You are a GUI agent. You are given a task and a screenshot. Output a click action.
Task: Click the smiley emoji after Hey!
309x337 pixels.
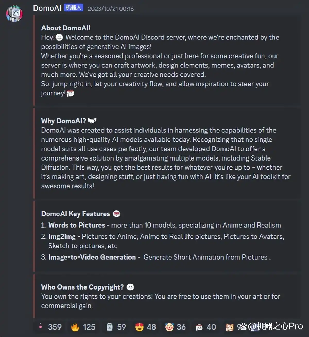pyautogui.click(x=59, y=38)
